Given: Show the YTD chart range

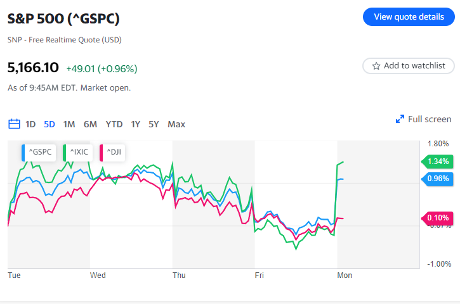Looking at the screenshot, I should click(x=114, y=124).
